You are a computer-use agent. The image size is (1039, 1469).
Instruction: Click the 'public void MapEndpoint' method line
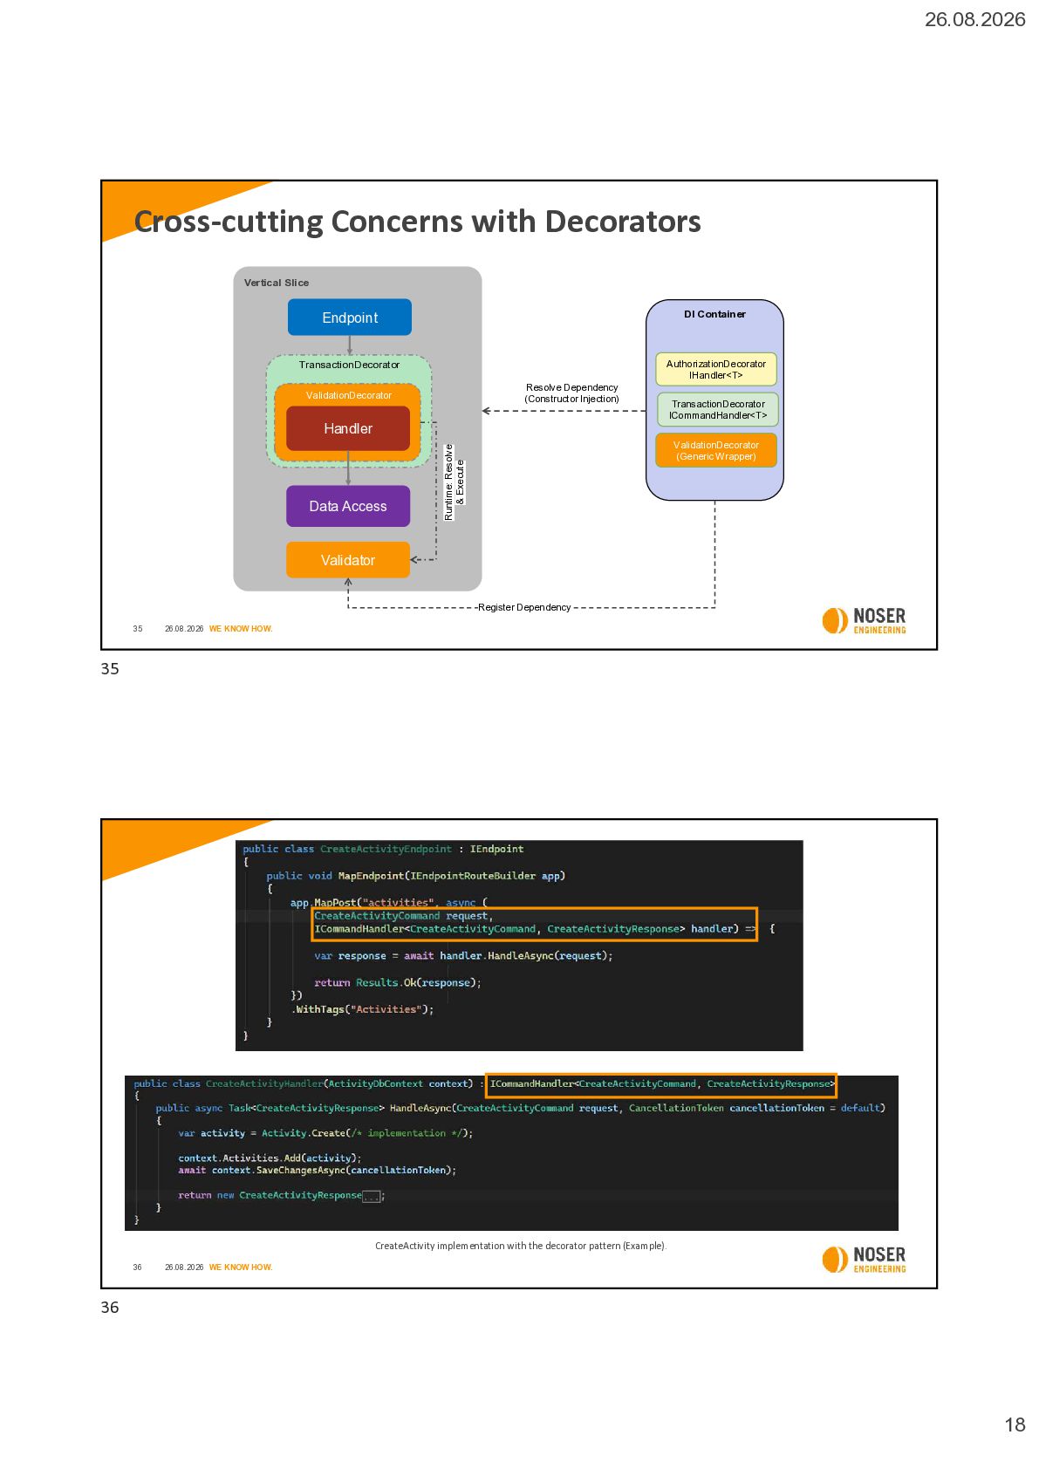pos(415,876)
